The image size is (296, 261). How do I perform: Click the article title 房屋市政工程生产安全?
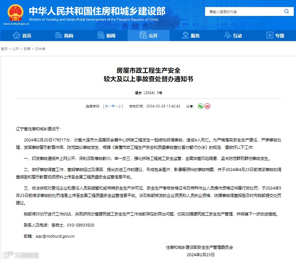point(149,71)
